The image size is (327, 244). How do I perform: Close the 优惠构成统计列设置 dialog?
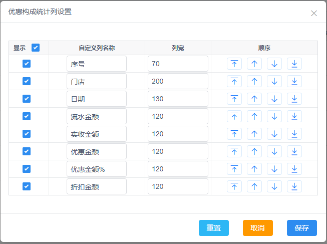(314, 14)
